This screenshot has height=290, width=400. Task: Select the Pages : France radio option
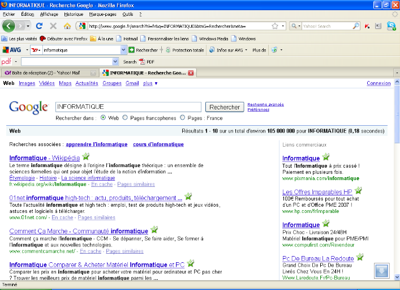coord(182,118)
